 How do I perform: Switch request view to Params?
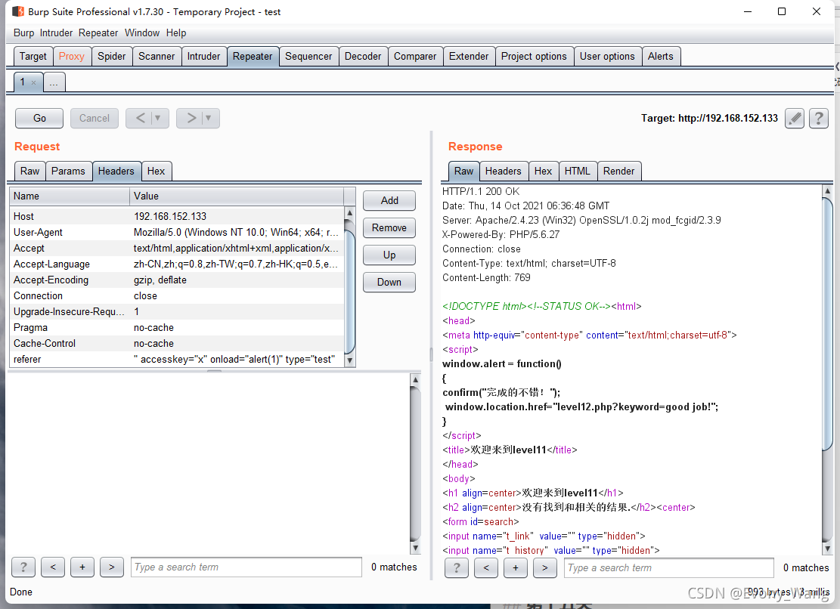tap(68, 172)
